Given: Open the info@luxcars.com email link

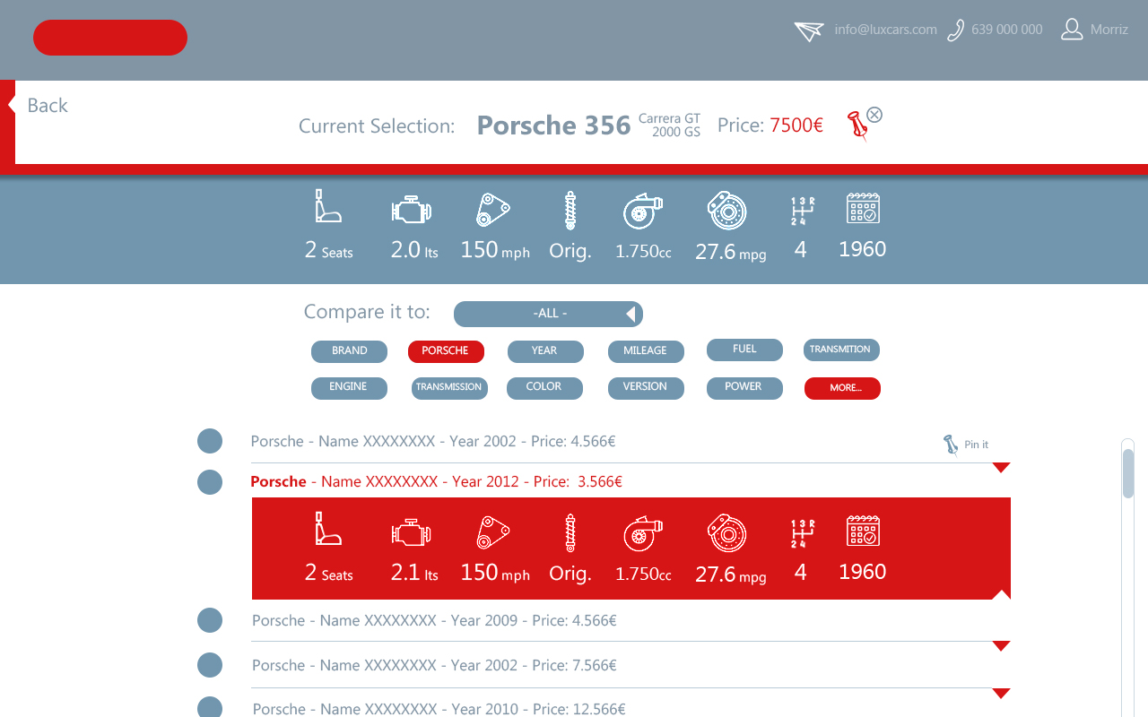Looking at the screenshot, I should [885, 30].
